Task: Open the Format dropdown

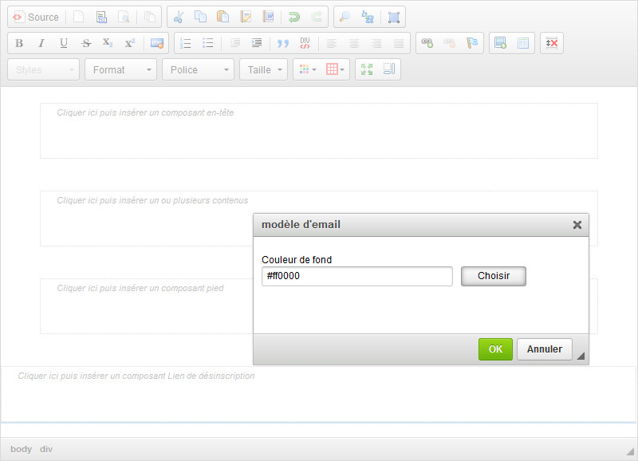Action: pyautogui.click(x=121, y=69)
